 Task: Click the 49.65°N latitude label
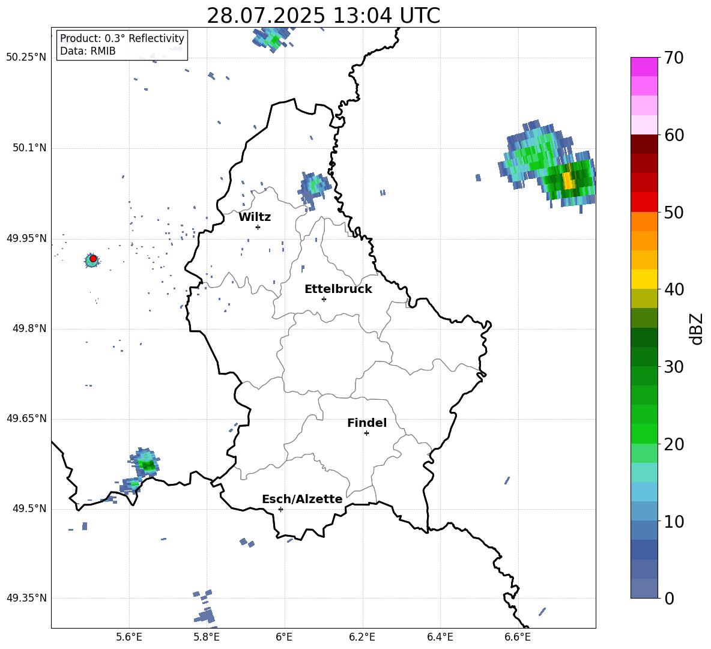[26, 418]
